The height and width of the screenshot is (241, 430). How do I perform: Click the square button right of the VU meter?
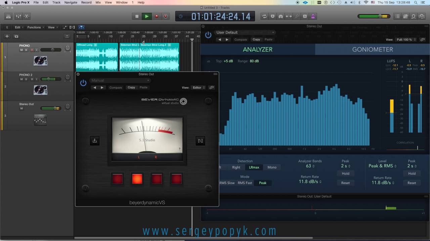coord(200,141)
